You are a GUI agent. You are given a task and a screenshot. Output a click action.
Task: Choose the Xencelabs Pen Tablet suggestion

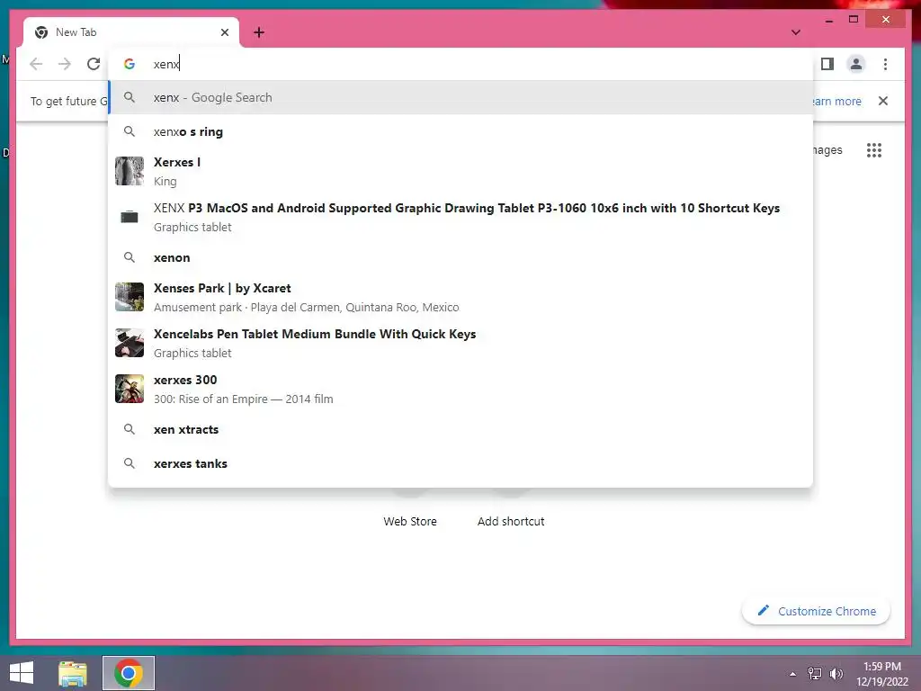(460, 343)
